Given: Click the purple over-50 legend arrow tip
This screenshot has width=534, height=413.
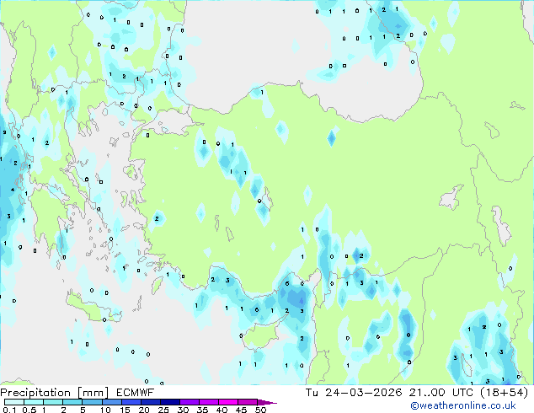Looking at the screenshot, I should point(267,402).
